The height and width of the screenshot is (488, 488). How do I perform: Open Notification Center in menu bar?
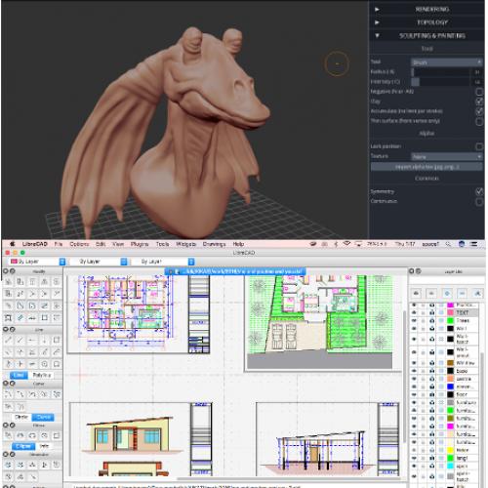[x=474, y=244]
